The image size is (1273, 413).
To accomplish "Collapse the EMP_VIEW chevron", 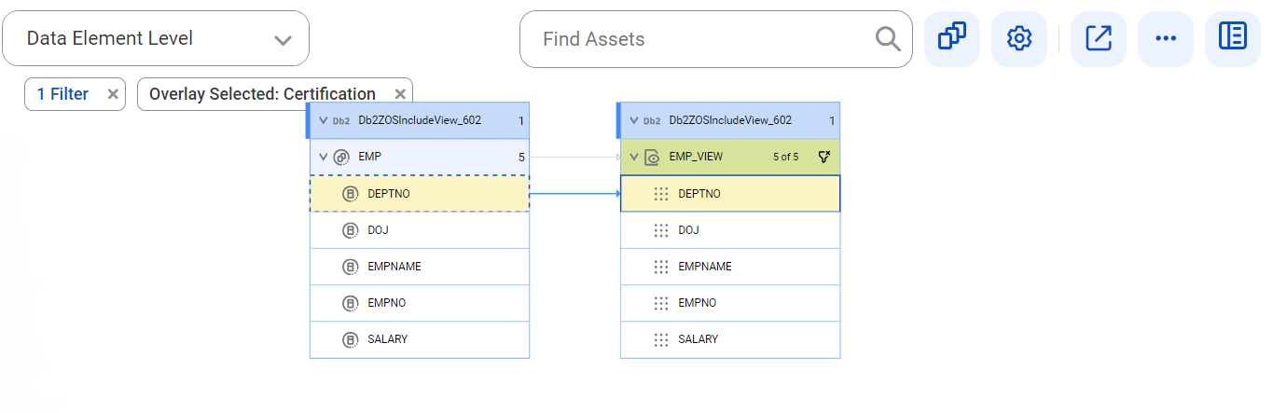I will pos(634,157).
